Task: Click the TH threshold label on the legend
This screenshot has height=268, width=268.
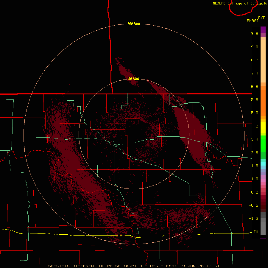Action: click(256, 232)
